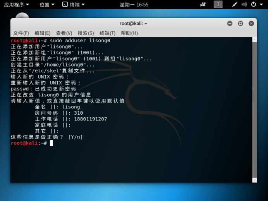Click the volume speaker icon
Viewport: 268px width, 201px height.
click(244, 4)
